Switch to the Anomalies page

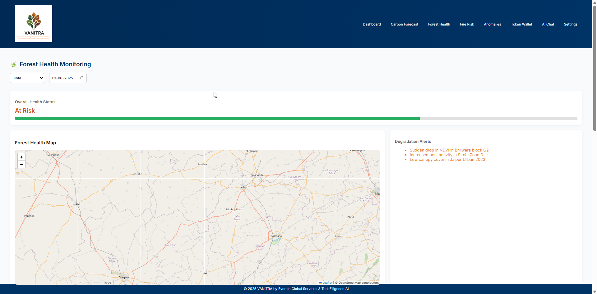[x=492, y=24]
